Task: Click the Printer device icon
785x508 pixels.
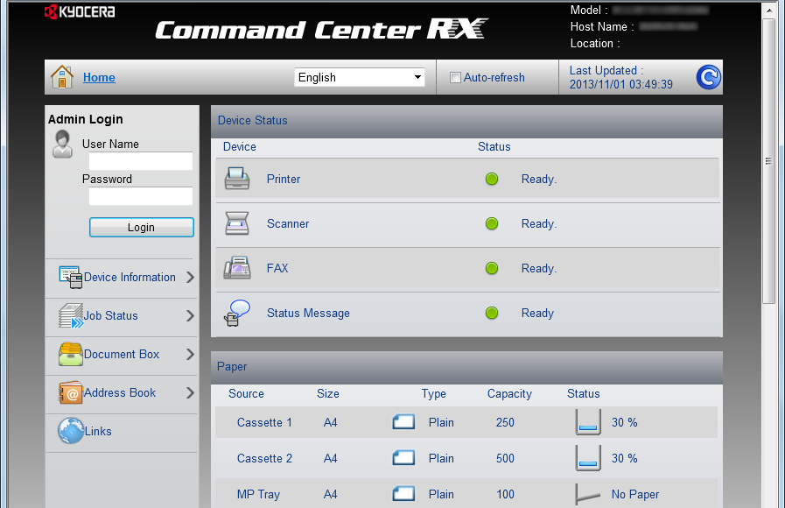Action: (237, 179)
